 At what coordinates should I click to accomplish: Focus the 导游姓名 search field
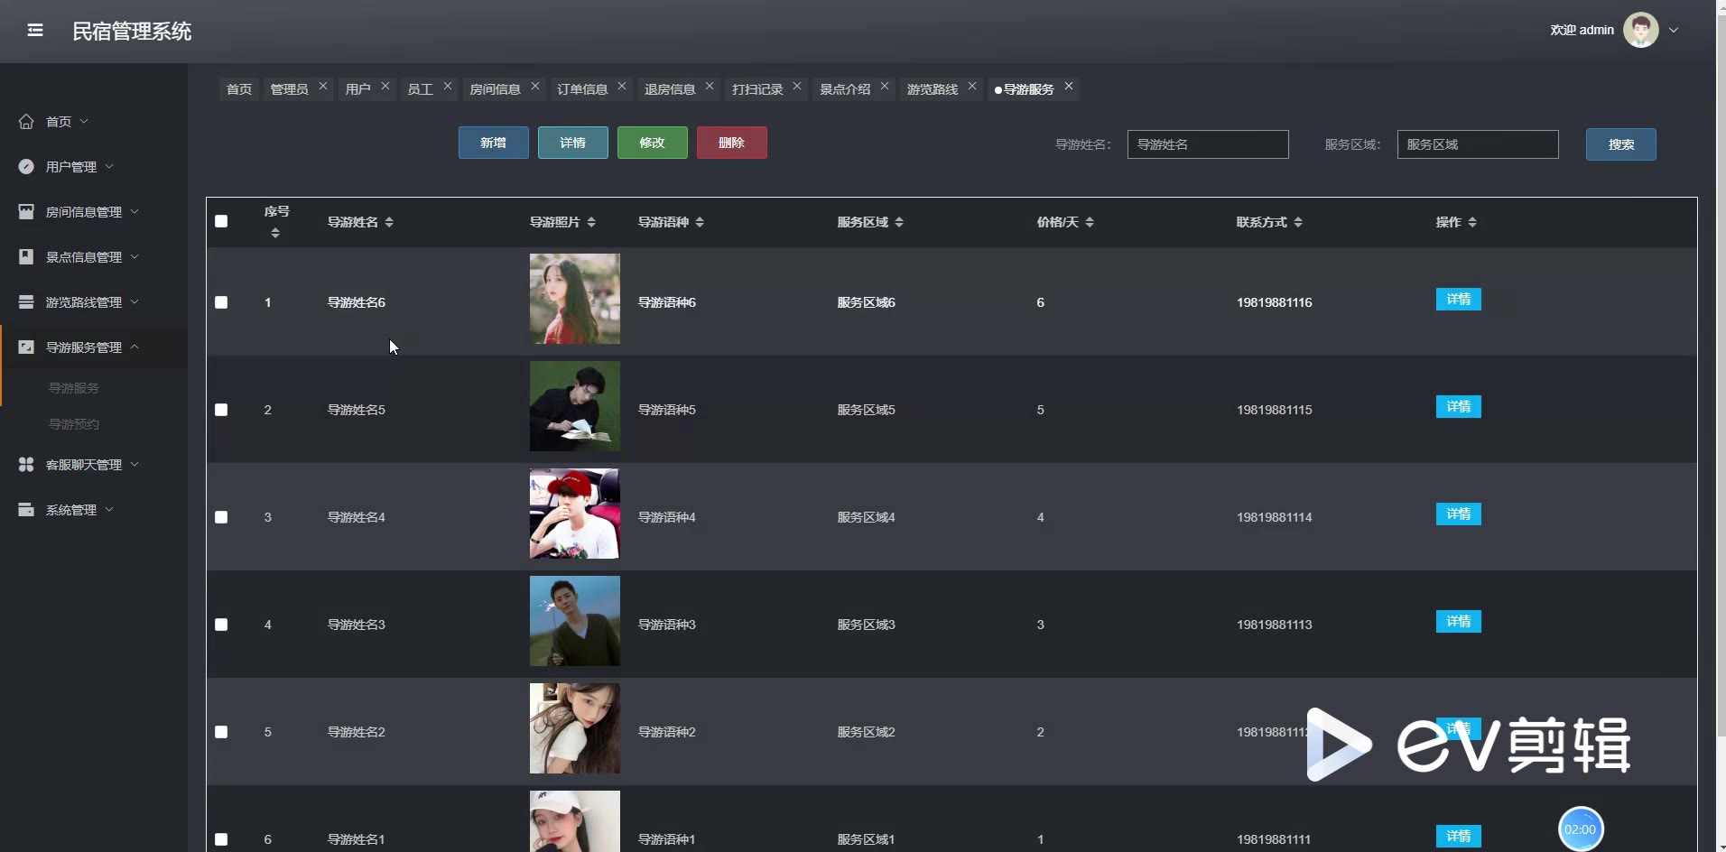pos(1208,144)
